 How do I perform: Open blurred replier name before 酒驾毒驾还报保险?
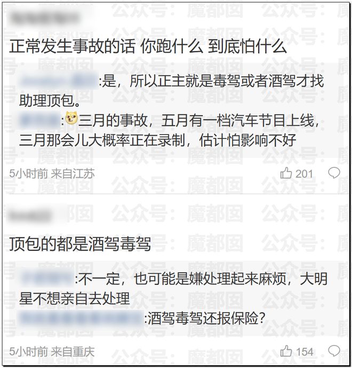pos(81,318)
